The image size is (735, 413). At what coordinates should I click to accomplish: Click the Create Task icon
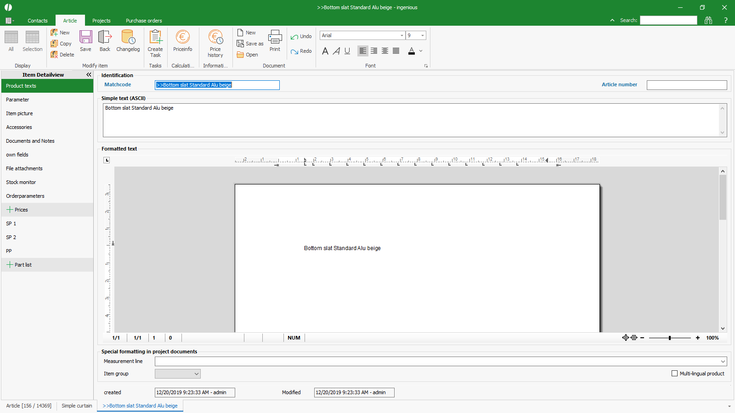(x=155, y=38)
